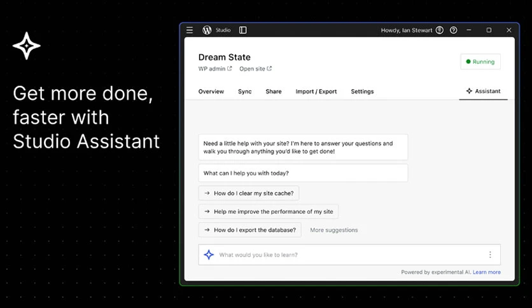532x308 pixels.
Task: Click 'Howdy, Ian Stewart' text
Action: click(407, 30)
